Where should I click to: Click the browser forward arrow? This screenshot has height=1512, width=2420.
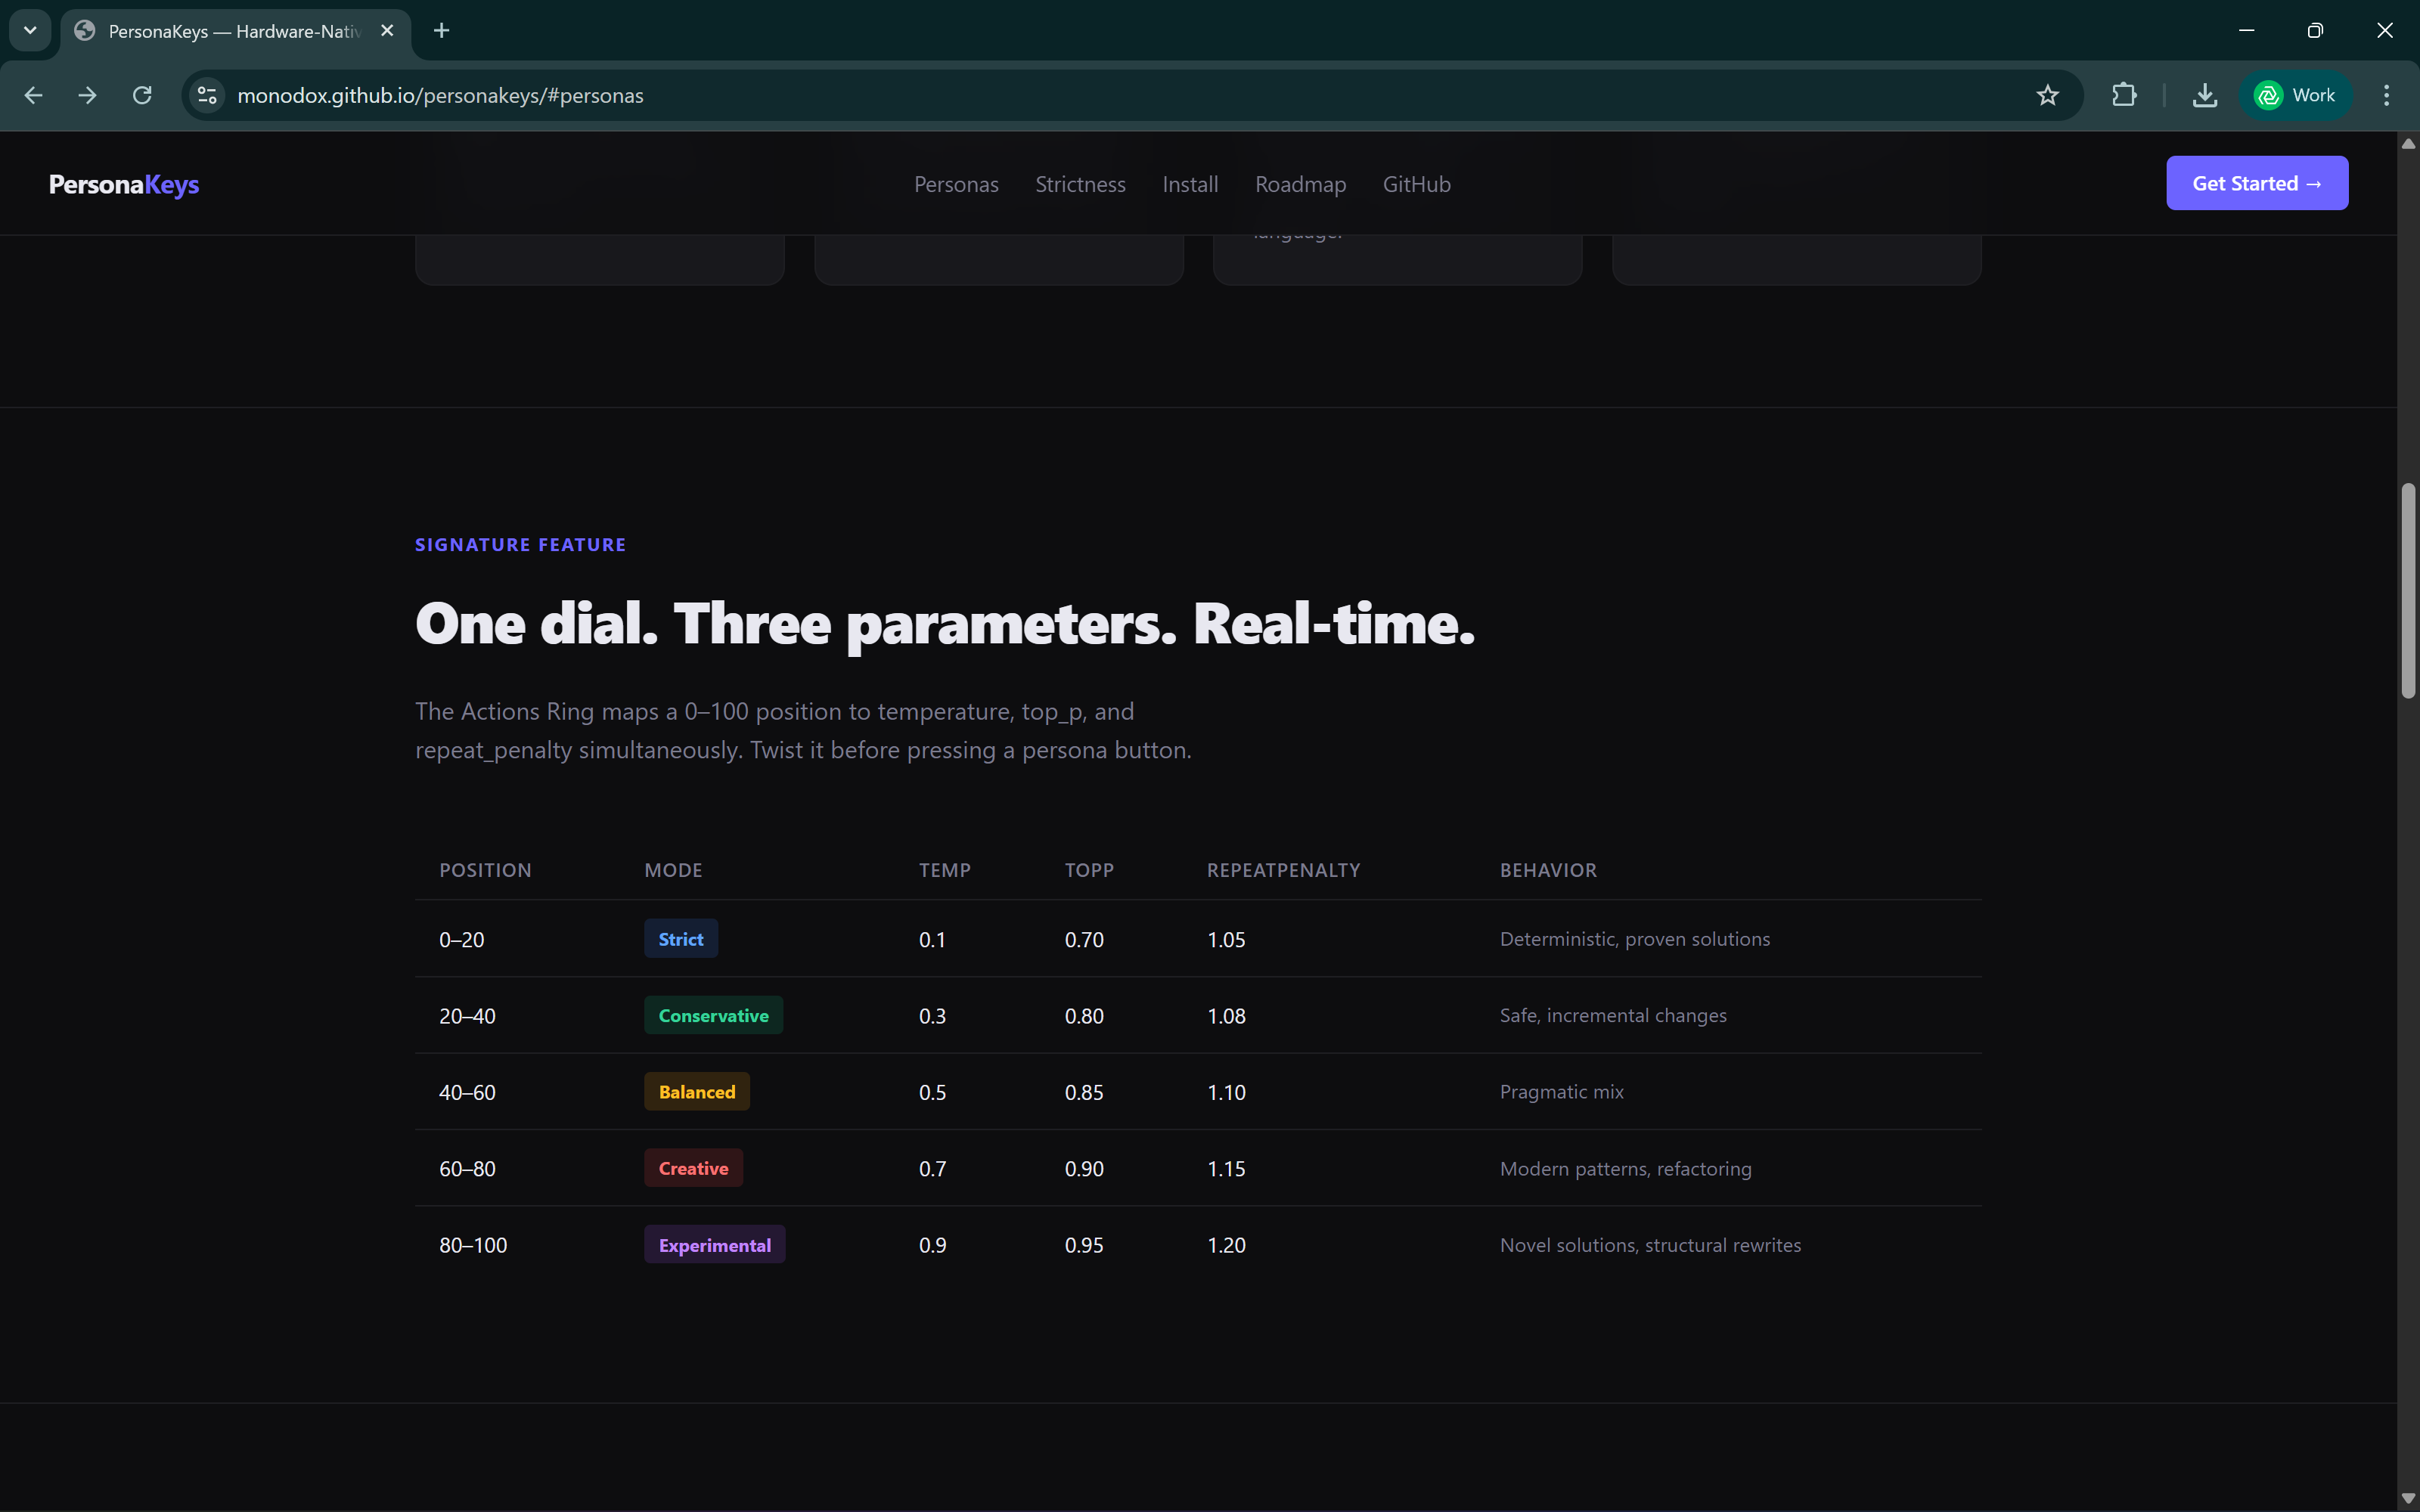(88, 95)
